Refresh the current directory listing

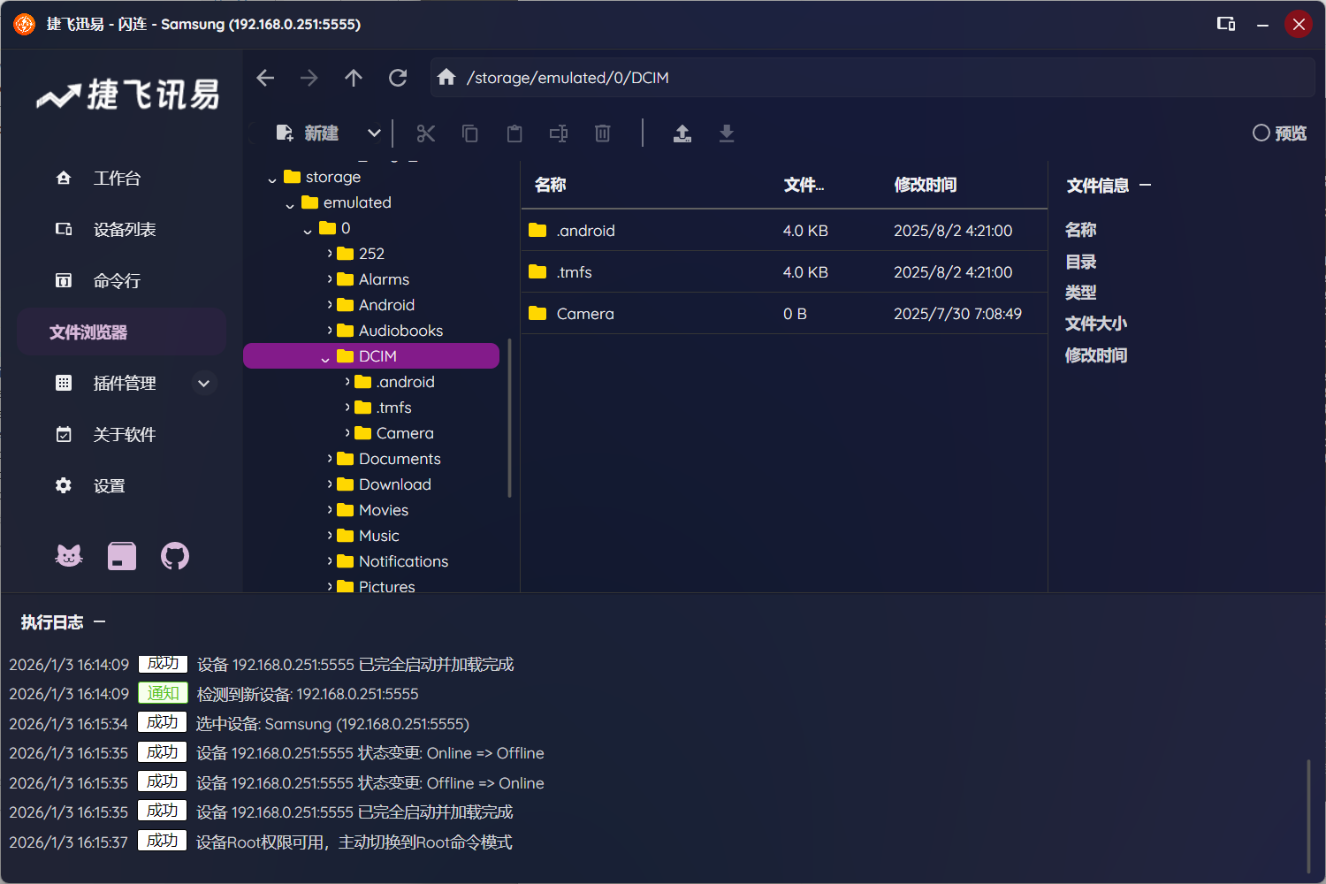(398, 78)
